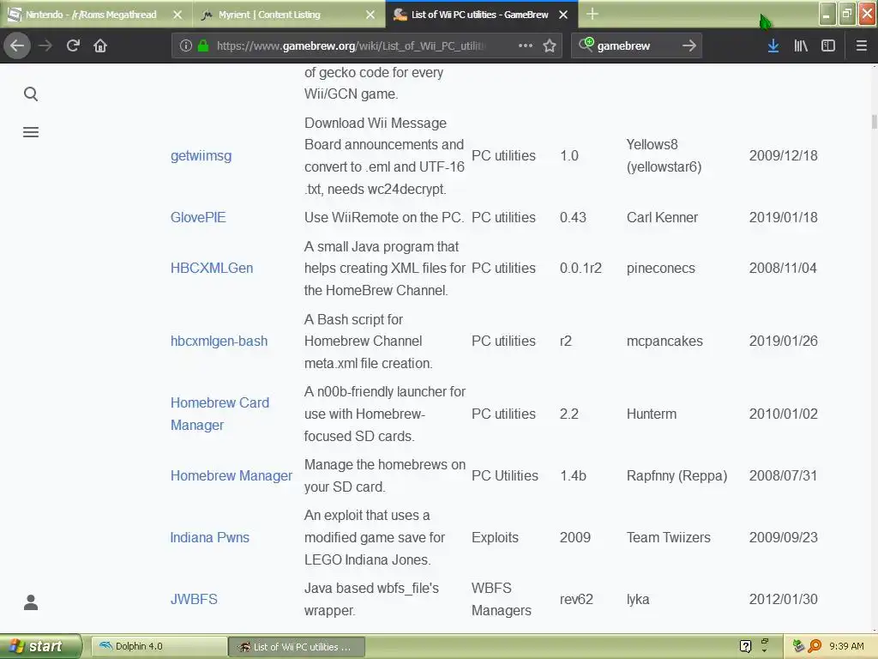This screenshot has height=659, width=878.
Task: Reload the current page
Action: (x=73, y=45)
